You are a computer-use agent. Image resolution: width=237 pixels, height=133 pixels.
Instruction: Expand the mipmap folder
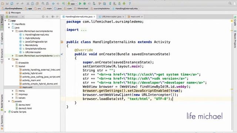(x=13, y=94)
